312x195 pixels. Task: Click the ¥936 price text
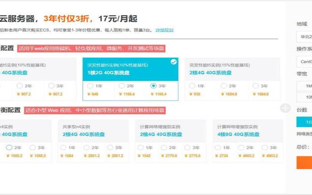[x=195, y=94]
